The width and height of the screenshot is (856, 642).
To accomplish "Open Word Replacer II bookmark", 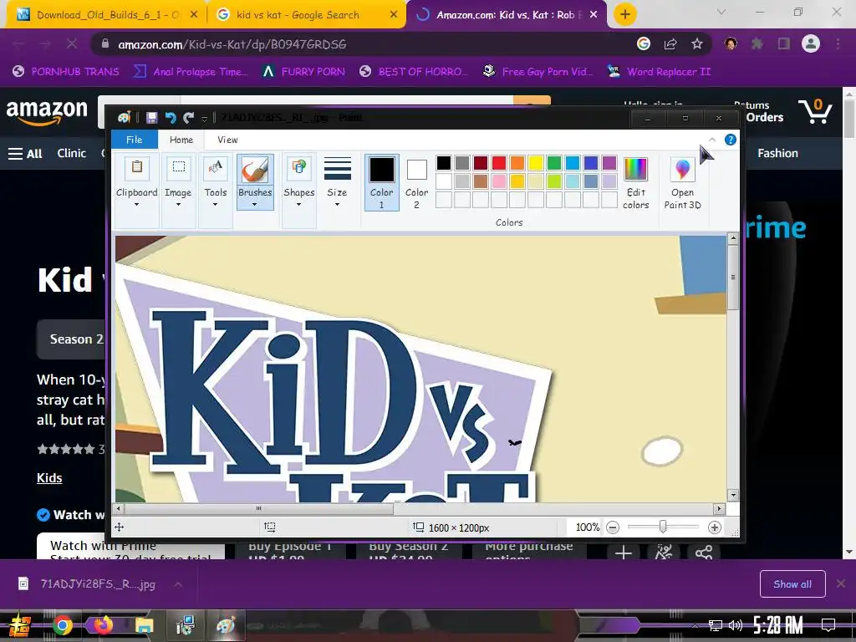I will pyautogui.click(x=660, y=72).
